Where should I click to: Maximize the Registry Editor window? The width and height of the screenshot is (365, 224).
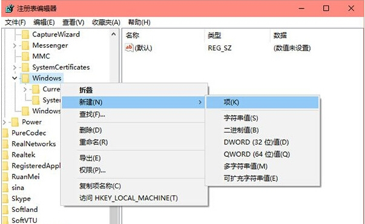tap(326, 8)
